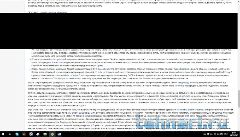Open the Хуари Бумедьен link

click(182, 69)
